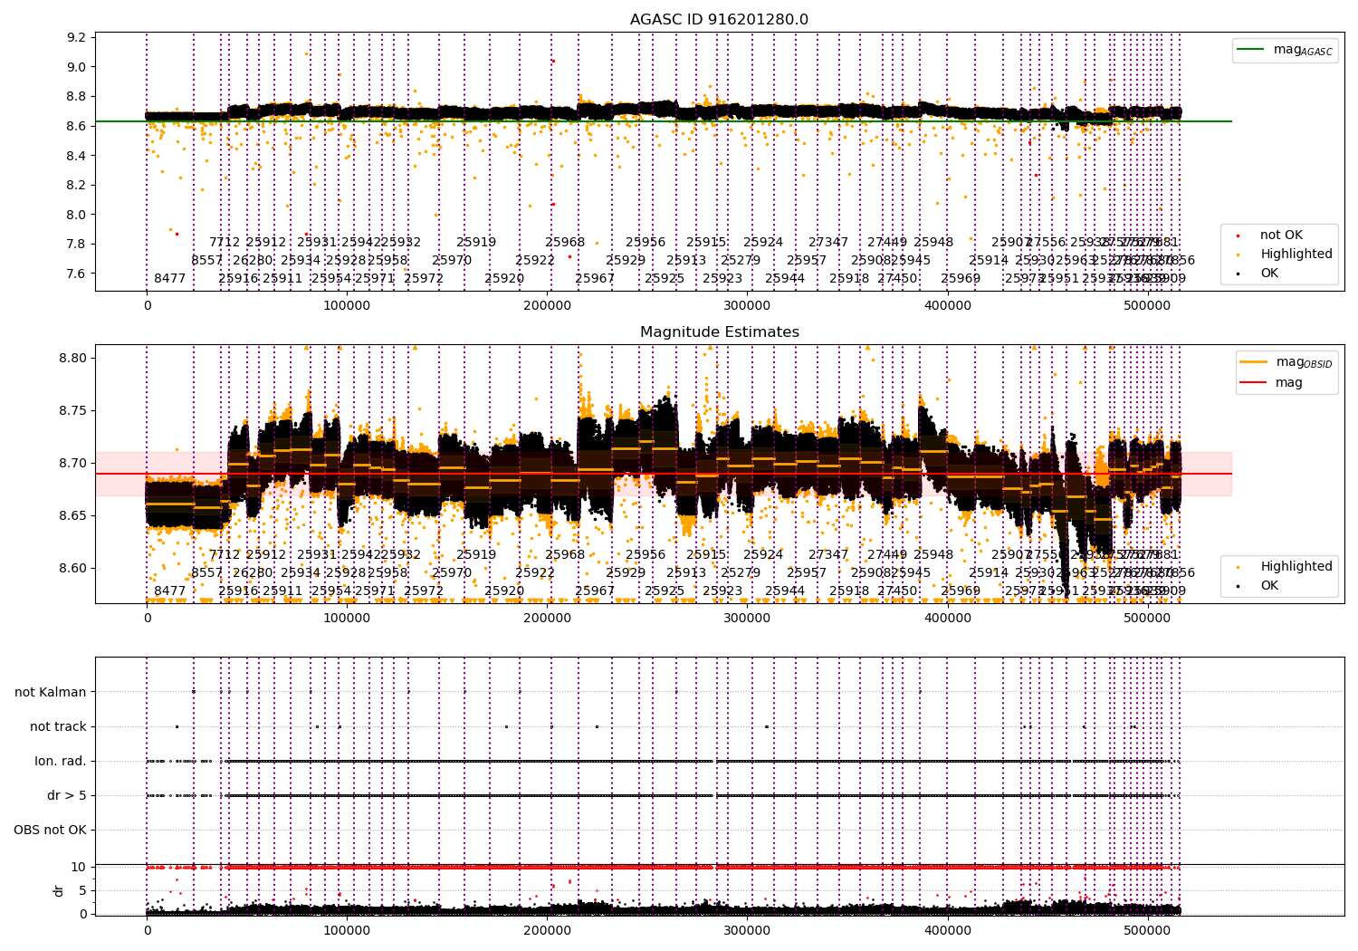
Task: Click OBSID label 27347 in the top plot
Action: [x=828, y=243]
